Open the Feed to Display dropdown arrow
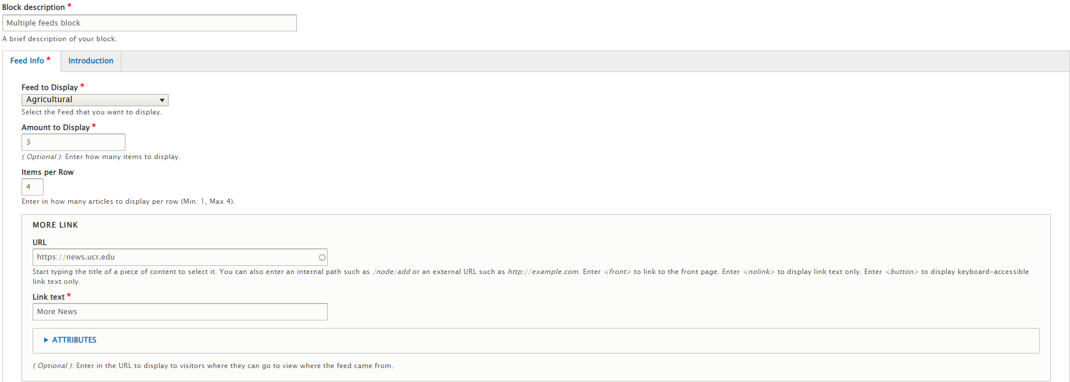Screen dimensions: 1070x382 pyautogui.click(x=162, y=100)
